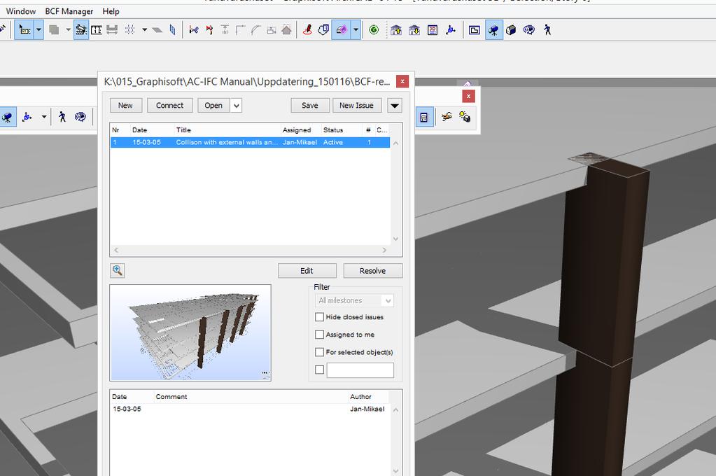Sort issues by Status column header
The image size is (716, 476).
[333, 130]
